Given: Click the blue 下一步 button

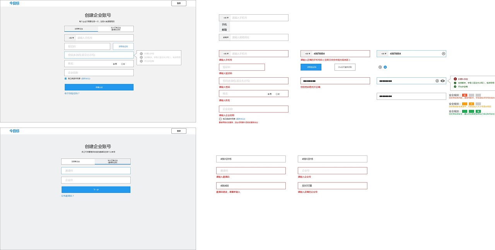Looking at the screenshot, I should [x=96, y=190].
